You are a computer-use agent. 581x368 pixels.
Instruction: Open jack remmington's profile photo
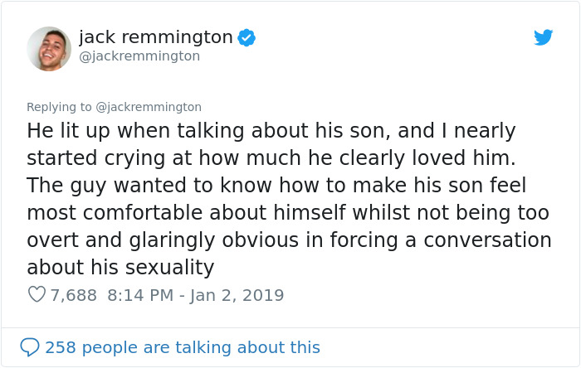[49, 48]
